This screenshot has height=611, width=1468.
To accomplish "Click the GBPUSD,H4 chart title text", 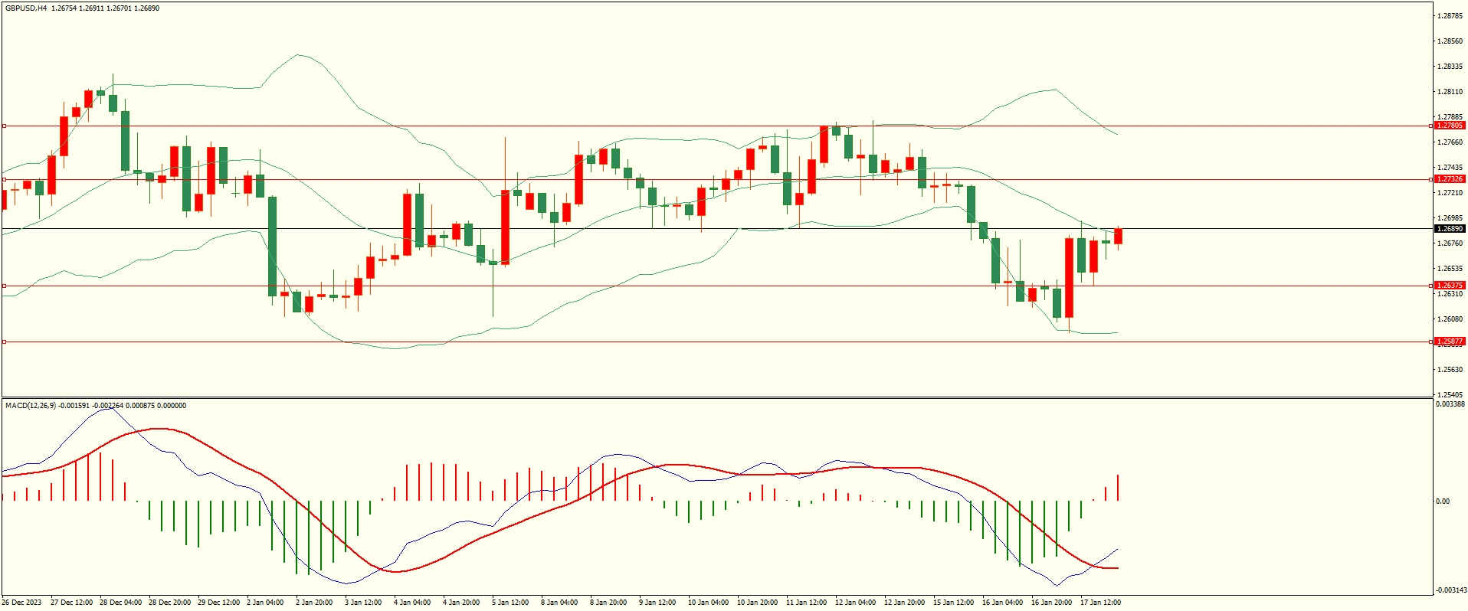I will 26,8.
